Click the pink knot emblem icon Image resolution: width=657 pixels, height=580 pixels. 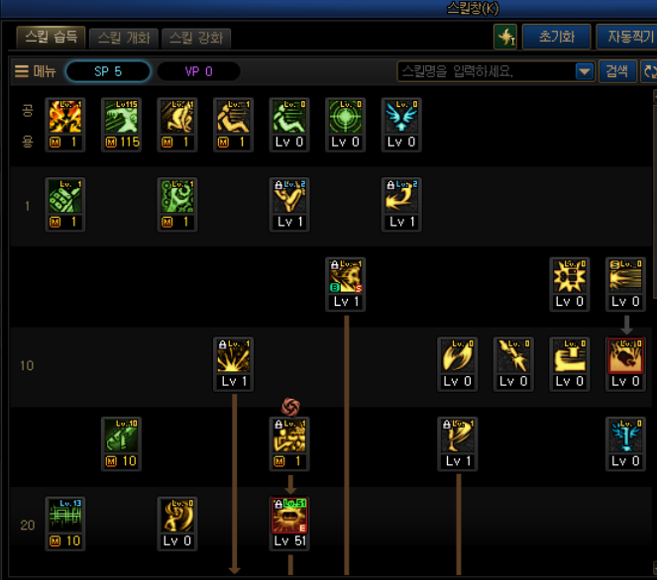[x=290, y=407]
